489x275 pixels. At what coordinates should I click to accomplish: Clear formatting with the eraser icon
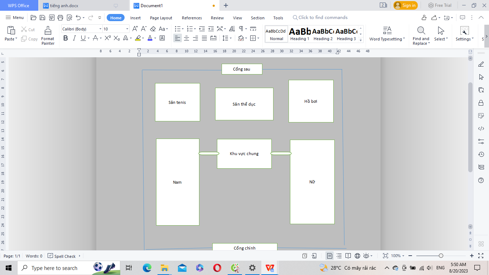coord(153,29)
